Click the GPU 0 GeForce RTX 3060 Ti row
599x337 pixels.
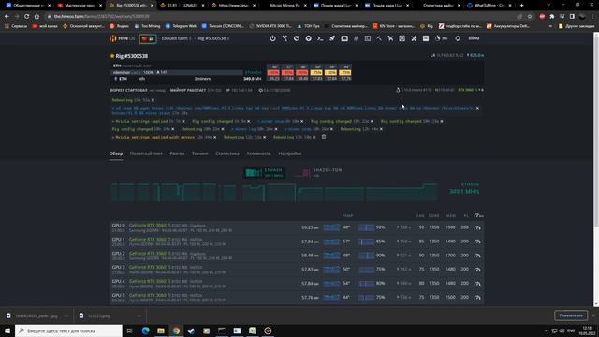click(x=297, y=227)
